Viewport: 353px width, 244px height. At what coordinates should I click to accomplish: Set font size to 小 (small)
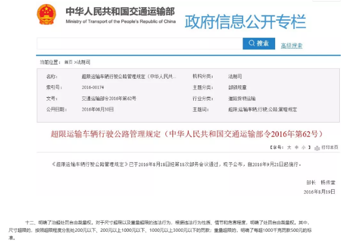tap(303, 147)
